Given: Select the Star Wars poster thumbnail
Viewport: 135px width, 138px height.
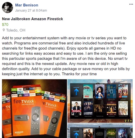Looking at the screenshot, I should 100,133.
